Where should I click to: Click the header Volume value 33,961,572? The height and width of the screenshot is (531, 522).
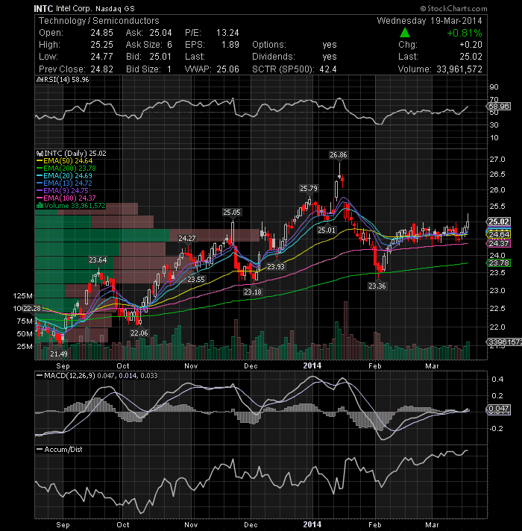[x=459, y=69]
